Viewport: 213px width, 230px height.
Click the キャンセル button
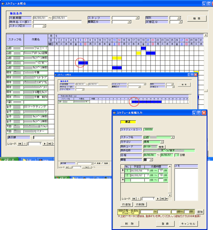188,224
